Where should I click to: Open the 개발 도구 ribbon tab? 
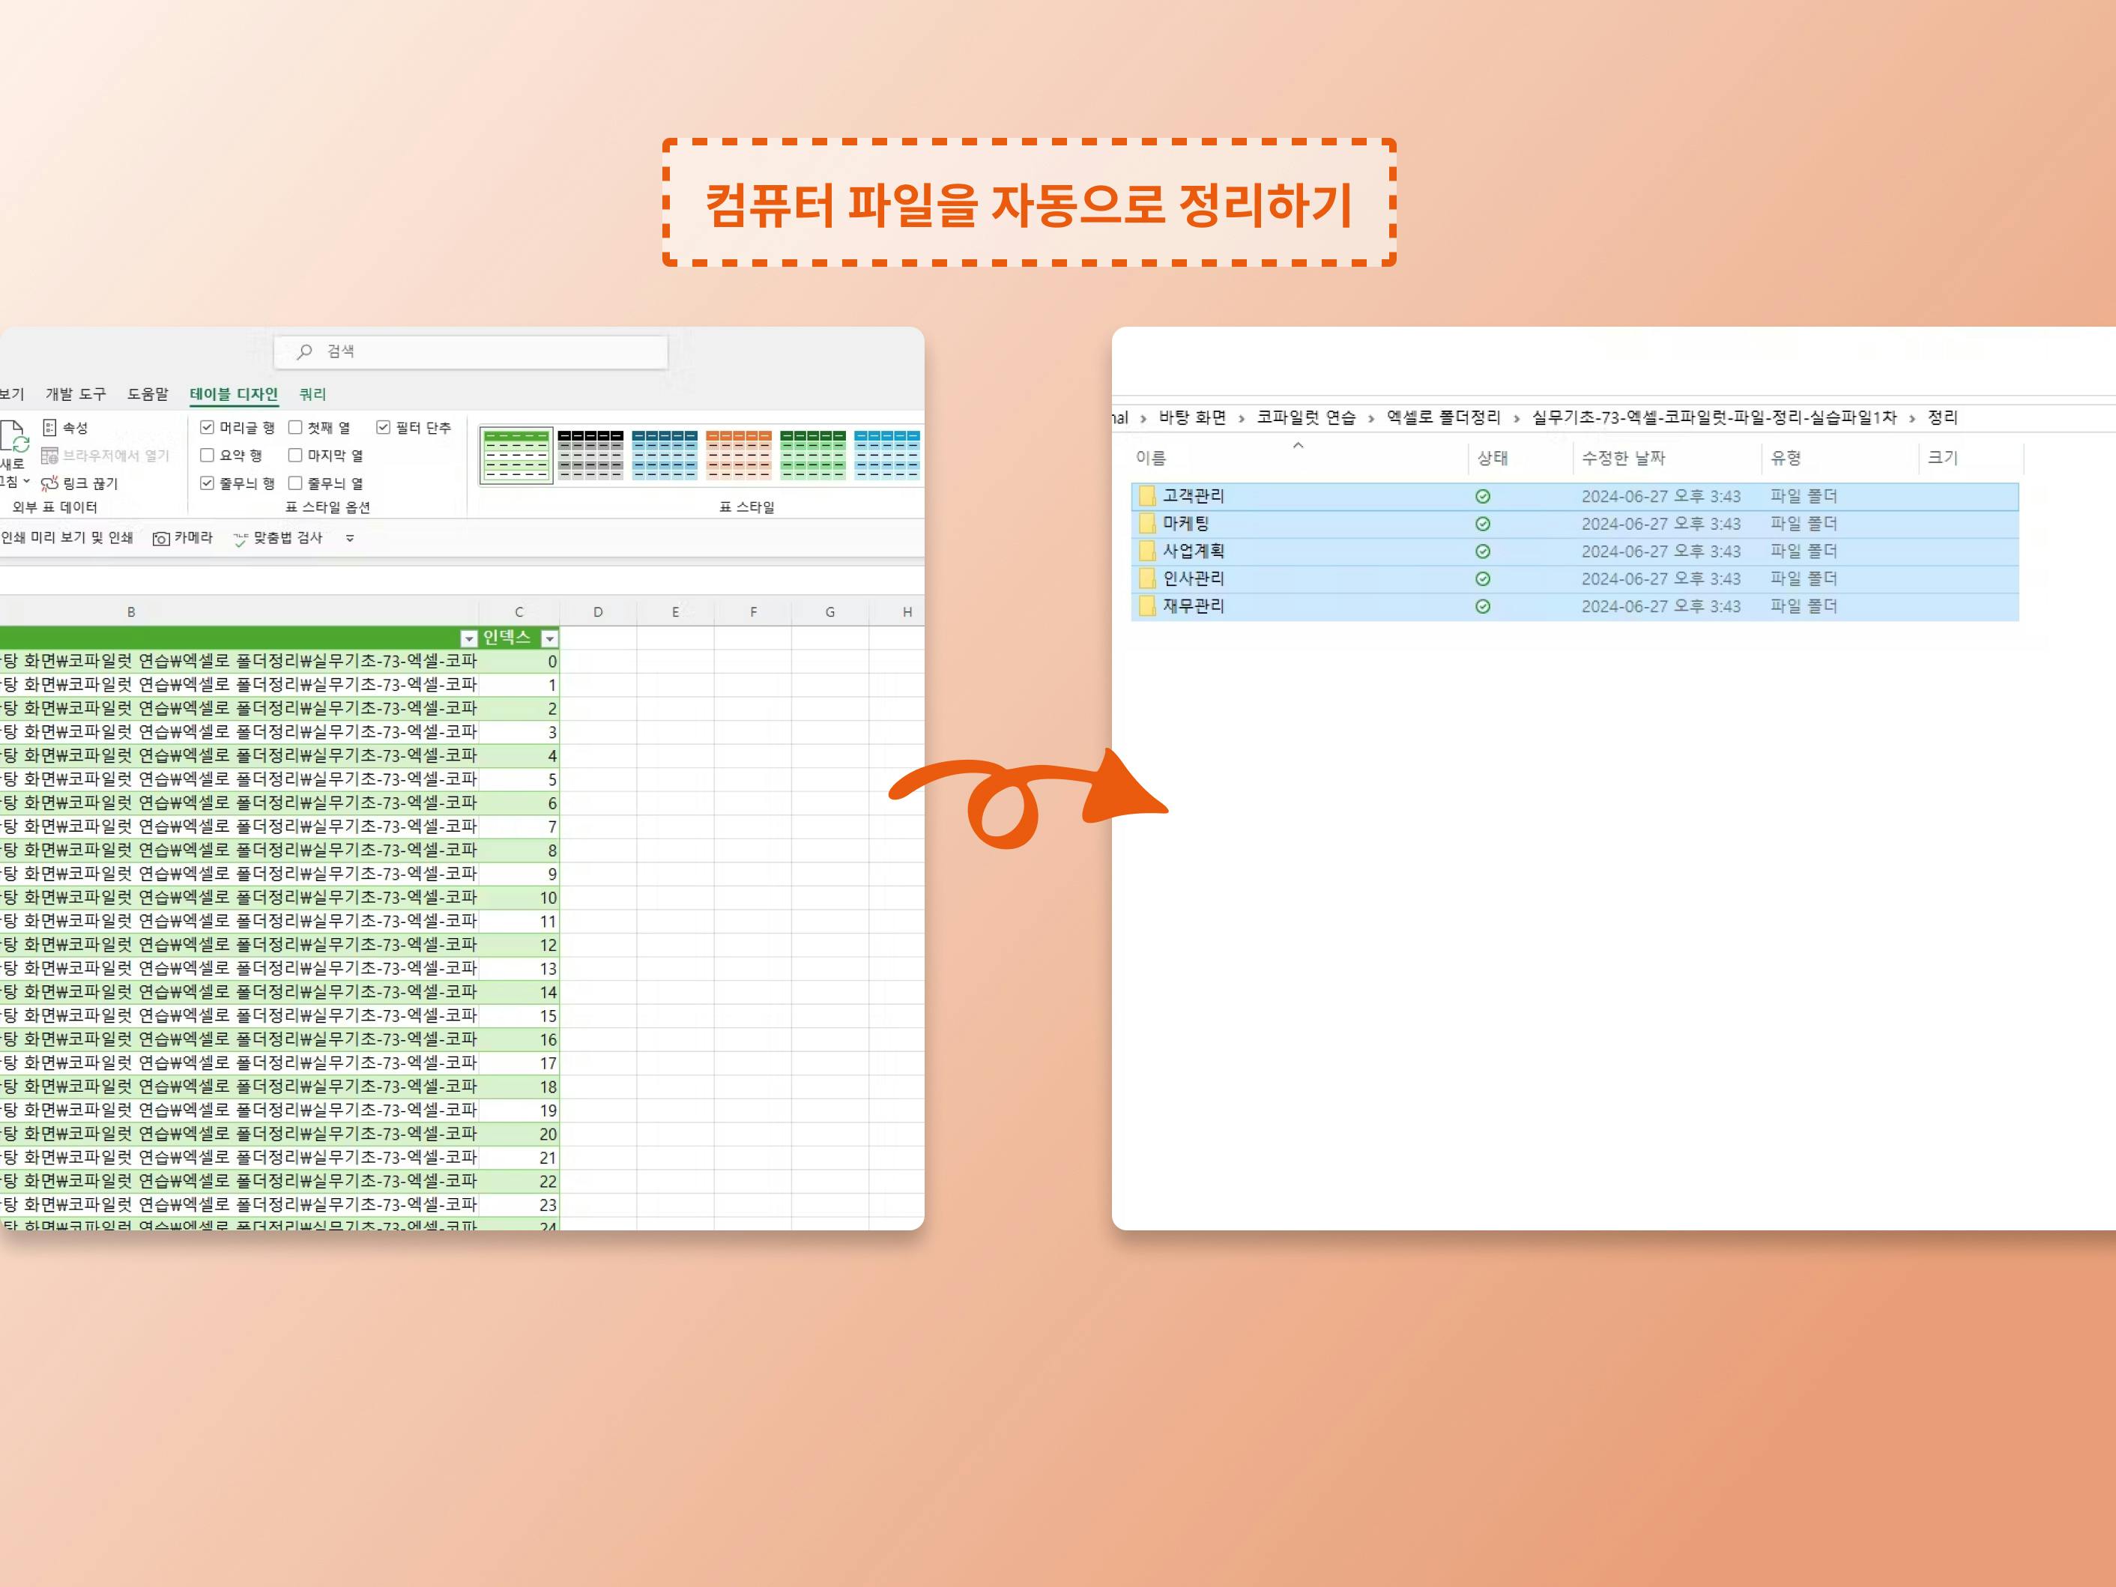tap(76, 394)
